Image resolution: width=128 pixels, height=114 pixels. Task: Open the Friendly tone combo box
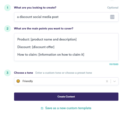click(66, 81)
